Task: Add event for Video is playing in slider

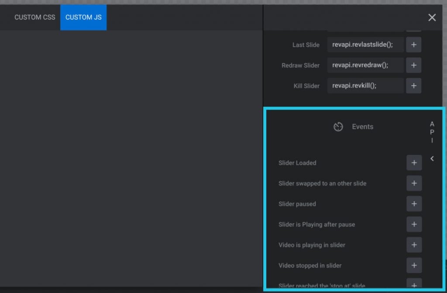Action: pyautogui.click(x=414, y=245)
